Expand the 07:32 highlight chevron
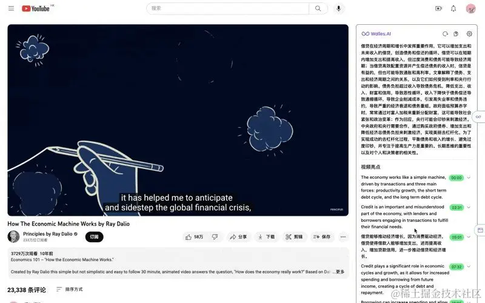 (469, 266)
